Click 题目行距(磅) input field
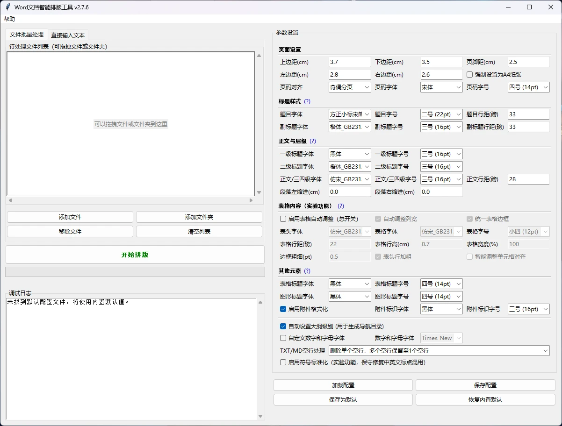This screenshot has width=562, height=426. pyautogui.click(x=529, y=114)
